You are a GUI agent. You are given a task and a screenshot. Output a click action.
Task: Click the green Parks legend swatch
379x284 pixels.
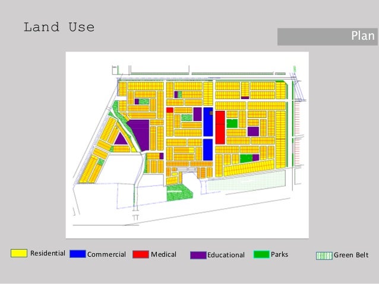pyautogui.click(x=261, y=254)
